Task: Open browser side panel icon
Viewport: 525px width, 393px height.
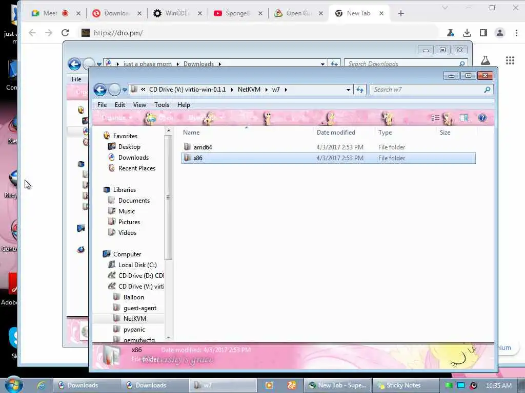Action: point(483,33)
